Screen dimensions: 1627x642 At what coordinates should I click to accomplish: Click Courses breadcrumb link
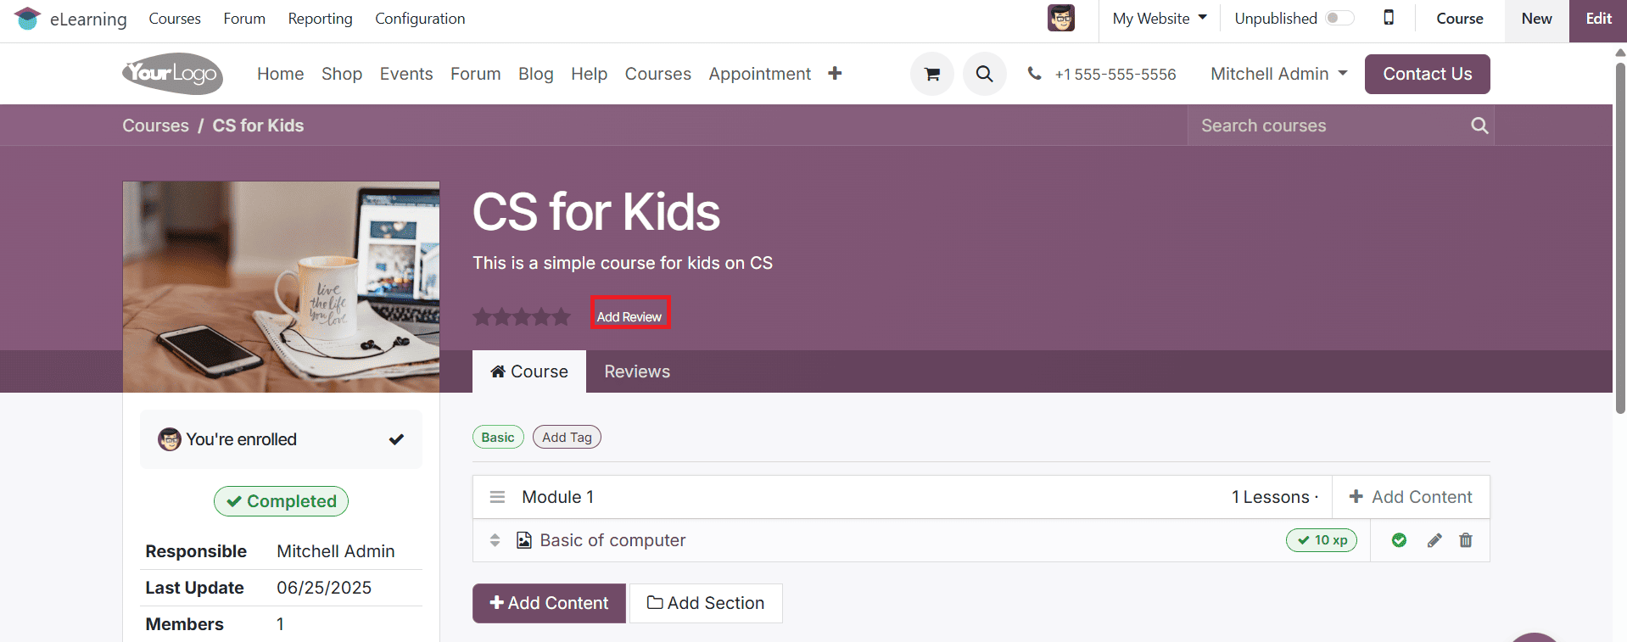point(155,126)
